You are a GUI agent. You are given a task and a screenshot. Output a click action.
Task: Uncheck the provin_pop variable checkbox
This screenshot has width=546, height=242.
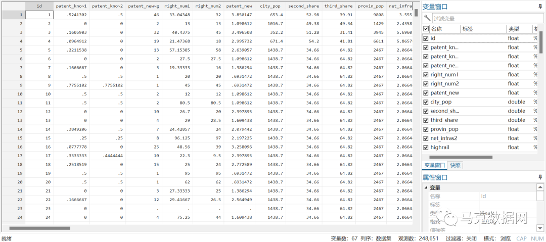click(426, 129)
